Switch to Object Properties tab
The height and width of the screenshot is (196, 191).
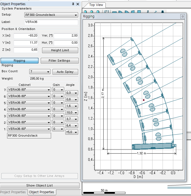pos(42,192)
